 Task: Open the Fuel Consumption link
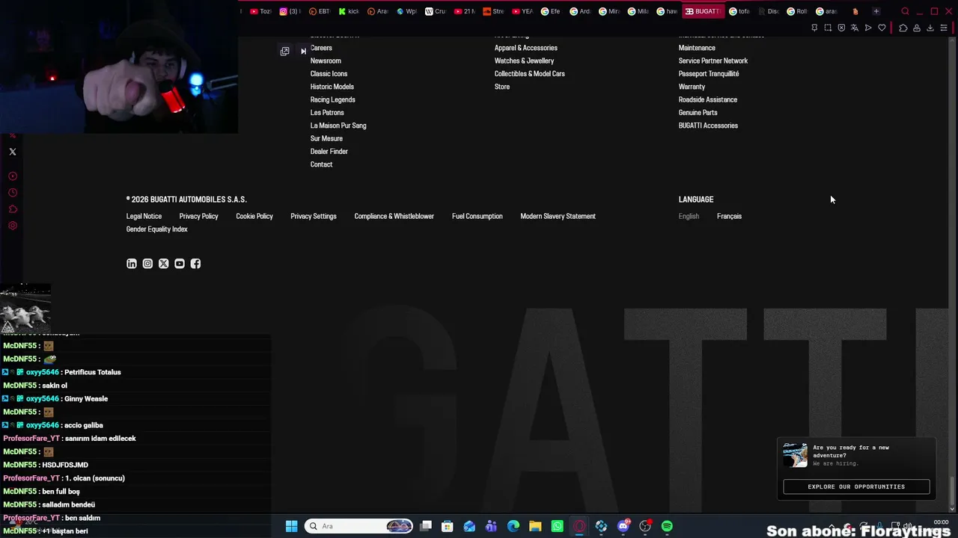click(x=477, y=217)
